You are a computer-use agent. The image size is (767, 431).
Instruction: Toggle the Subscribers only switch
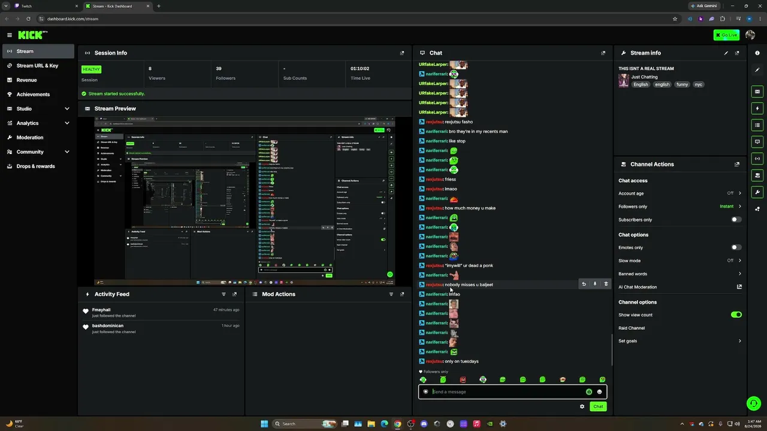coord(736,220)
